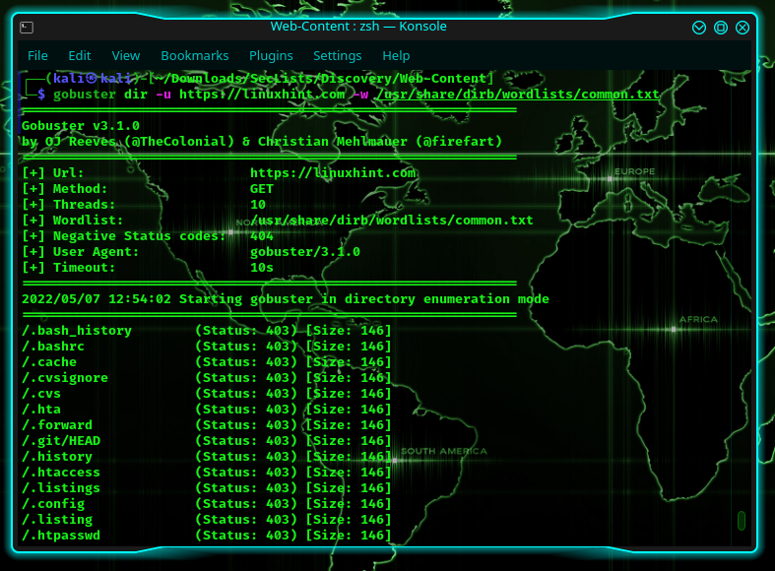Viewport: 775px width, 571px height.
Task: Click the linuxhint.com URL in the gobuster command
Action: tap(262, 95)
